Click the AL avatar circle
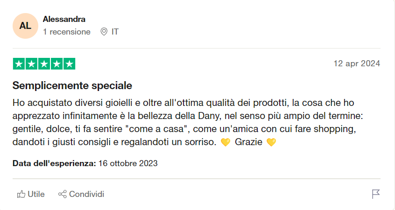Viewport: 395px width, 210px height. click(25, 26)
